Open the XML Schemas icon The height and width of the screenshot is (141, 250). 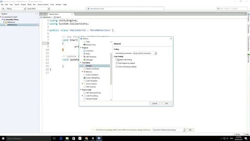click(x=84, y=87)
